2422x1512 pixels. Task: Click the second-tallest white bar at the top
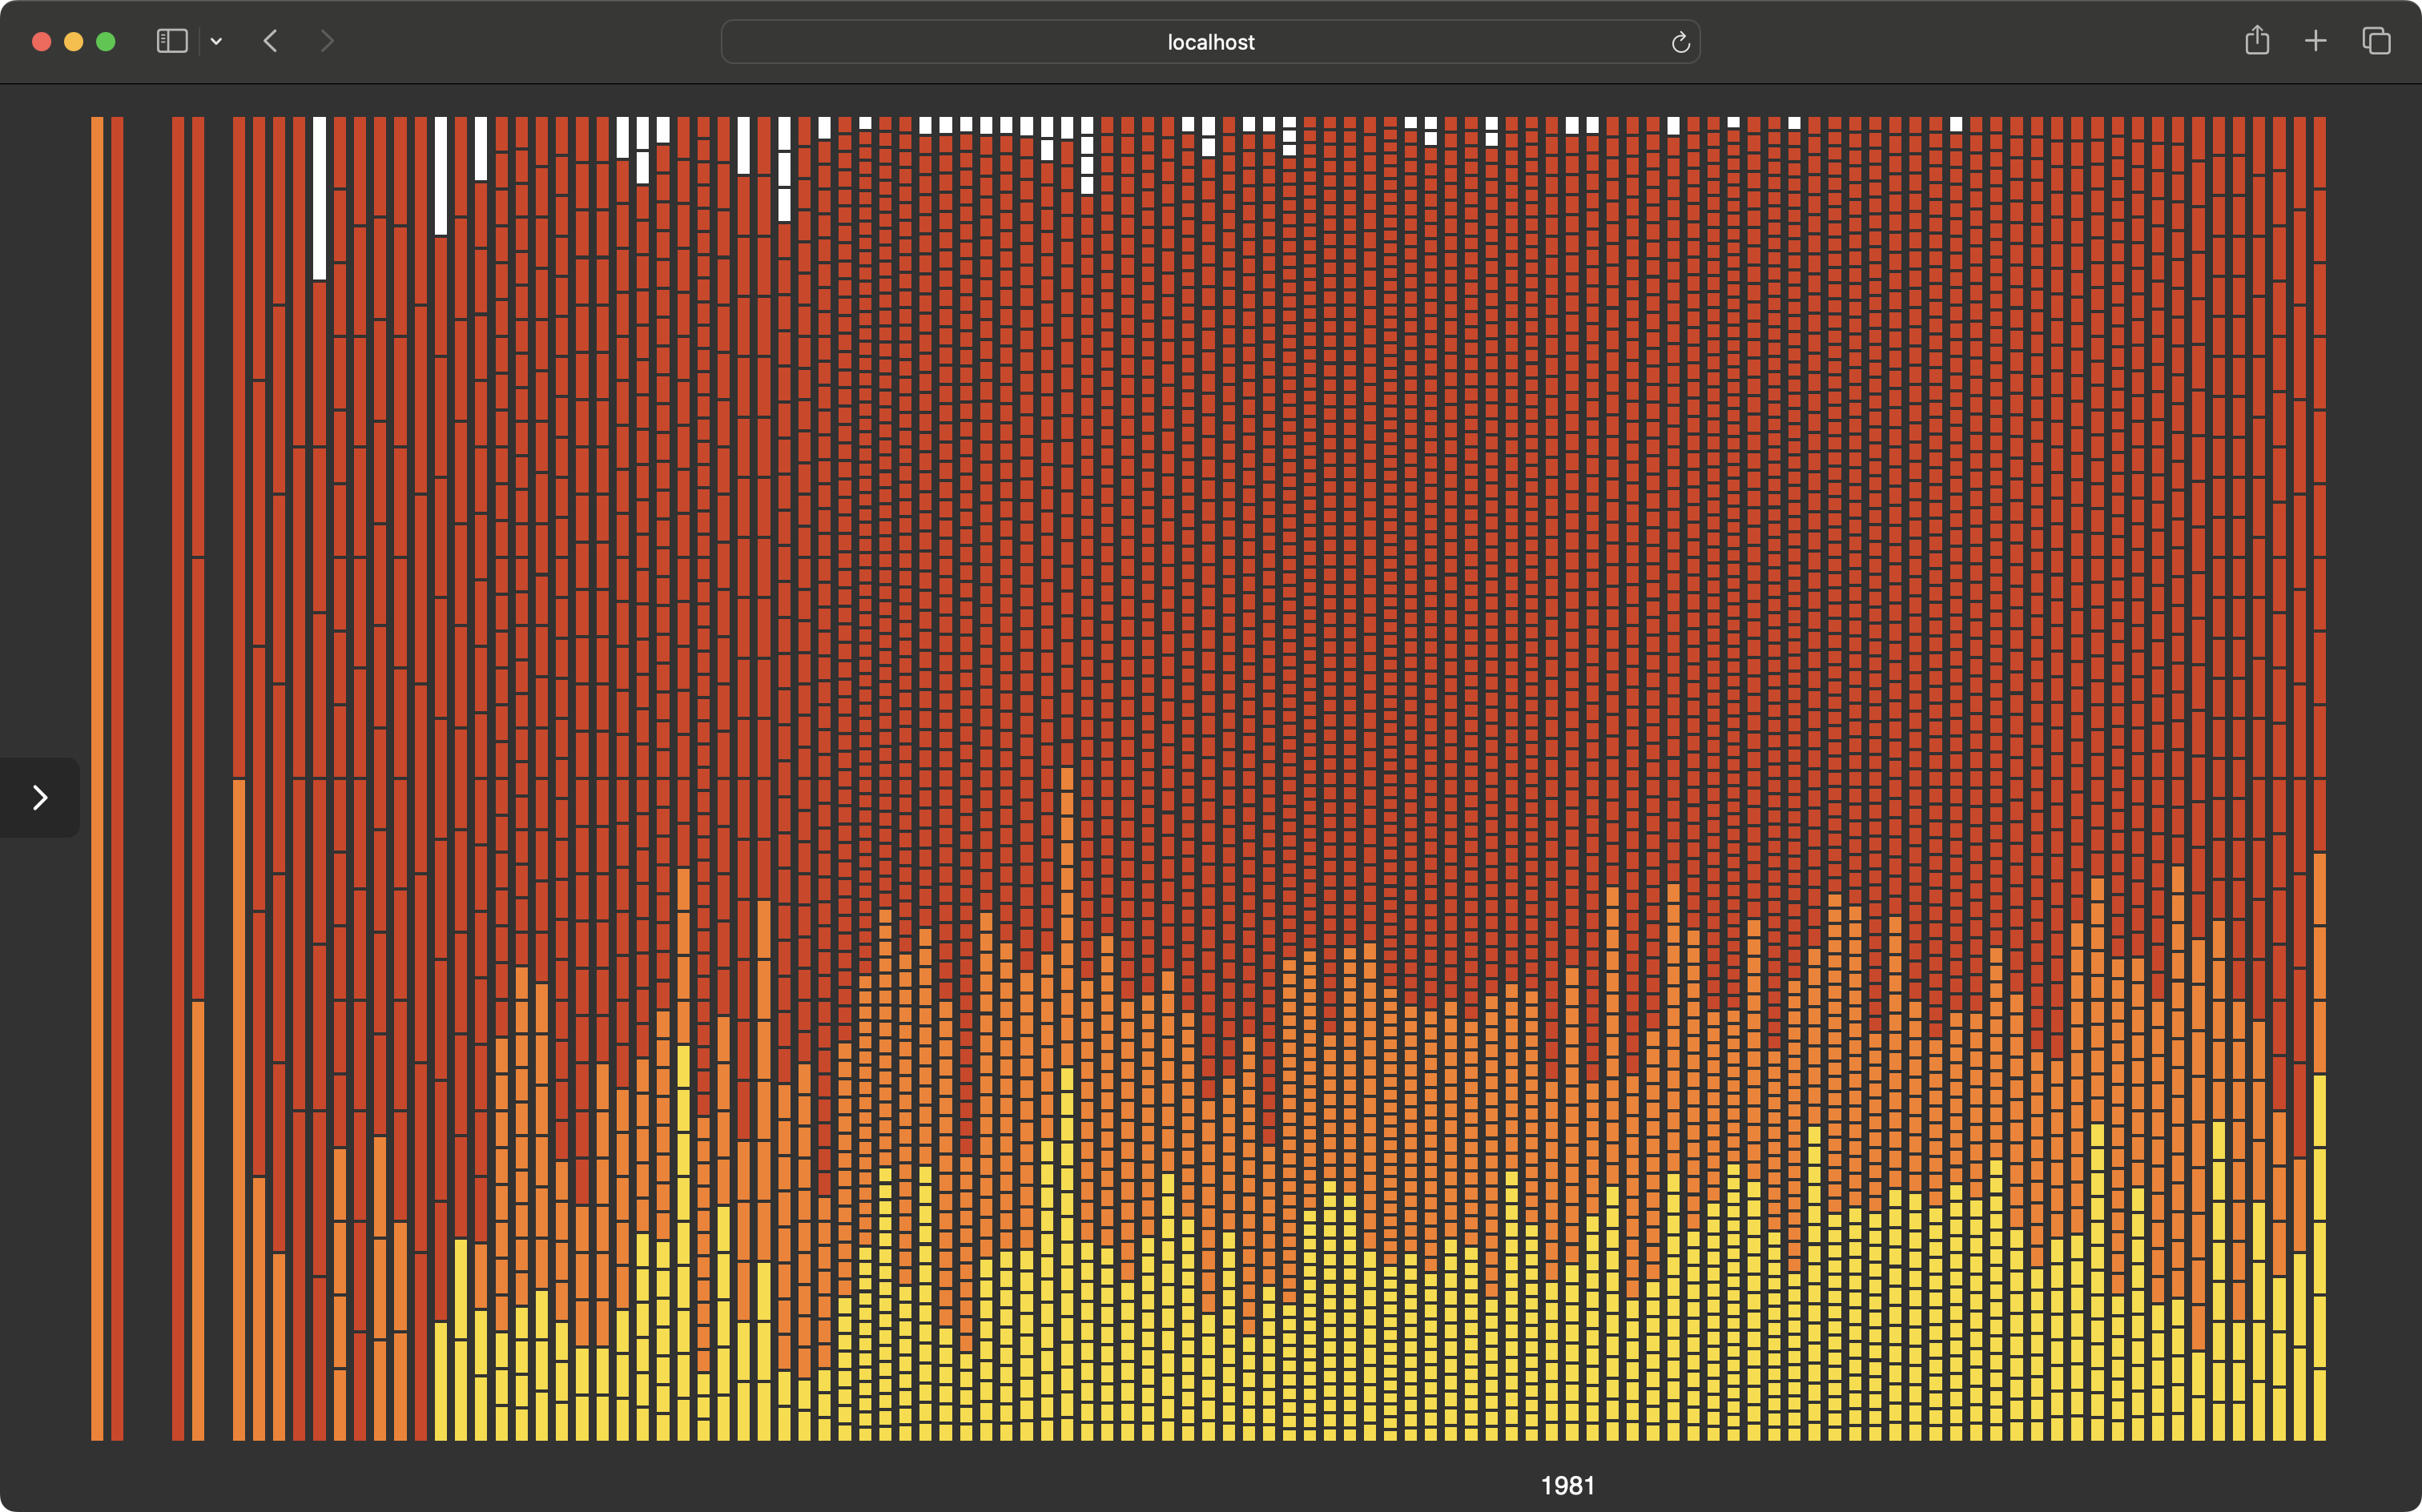pos(441,176)
